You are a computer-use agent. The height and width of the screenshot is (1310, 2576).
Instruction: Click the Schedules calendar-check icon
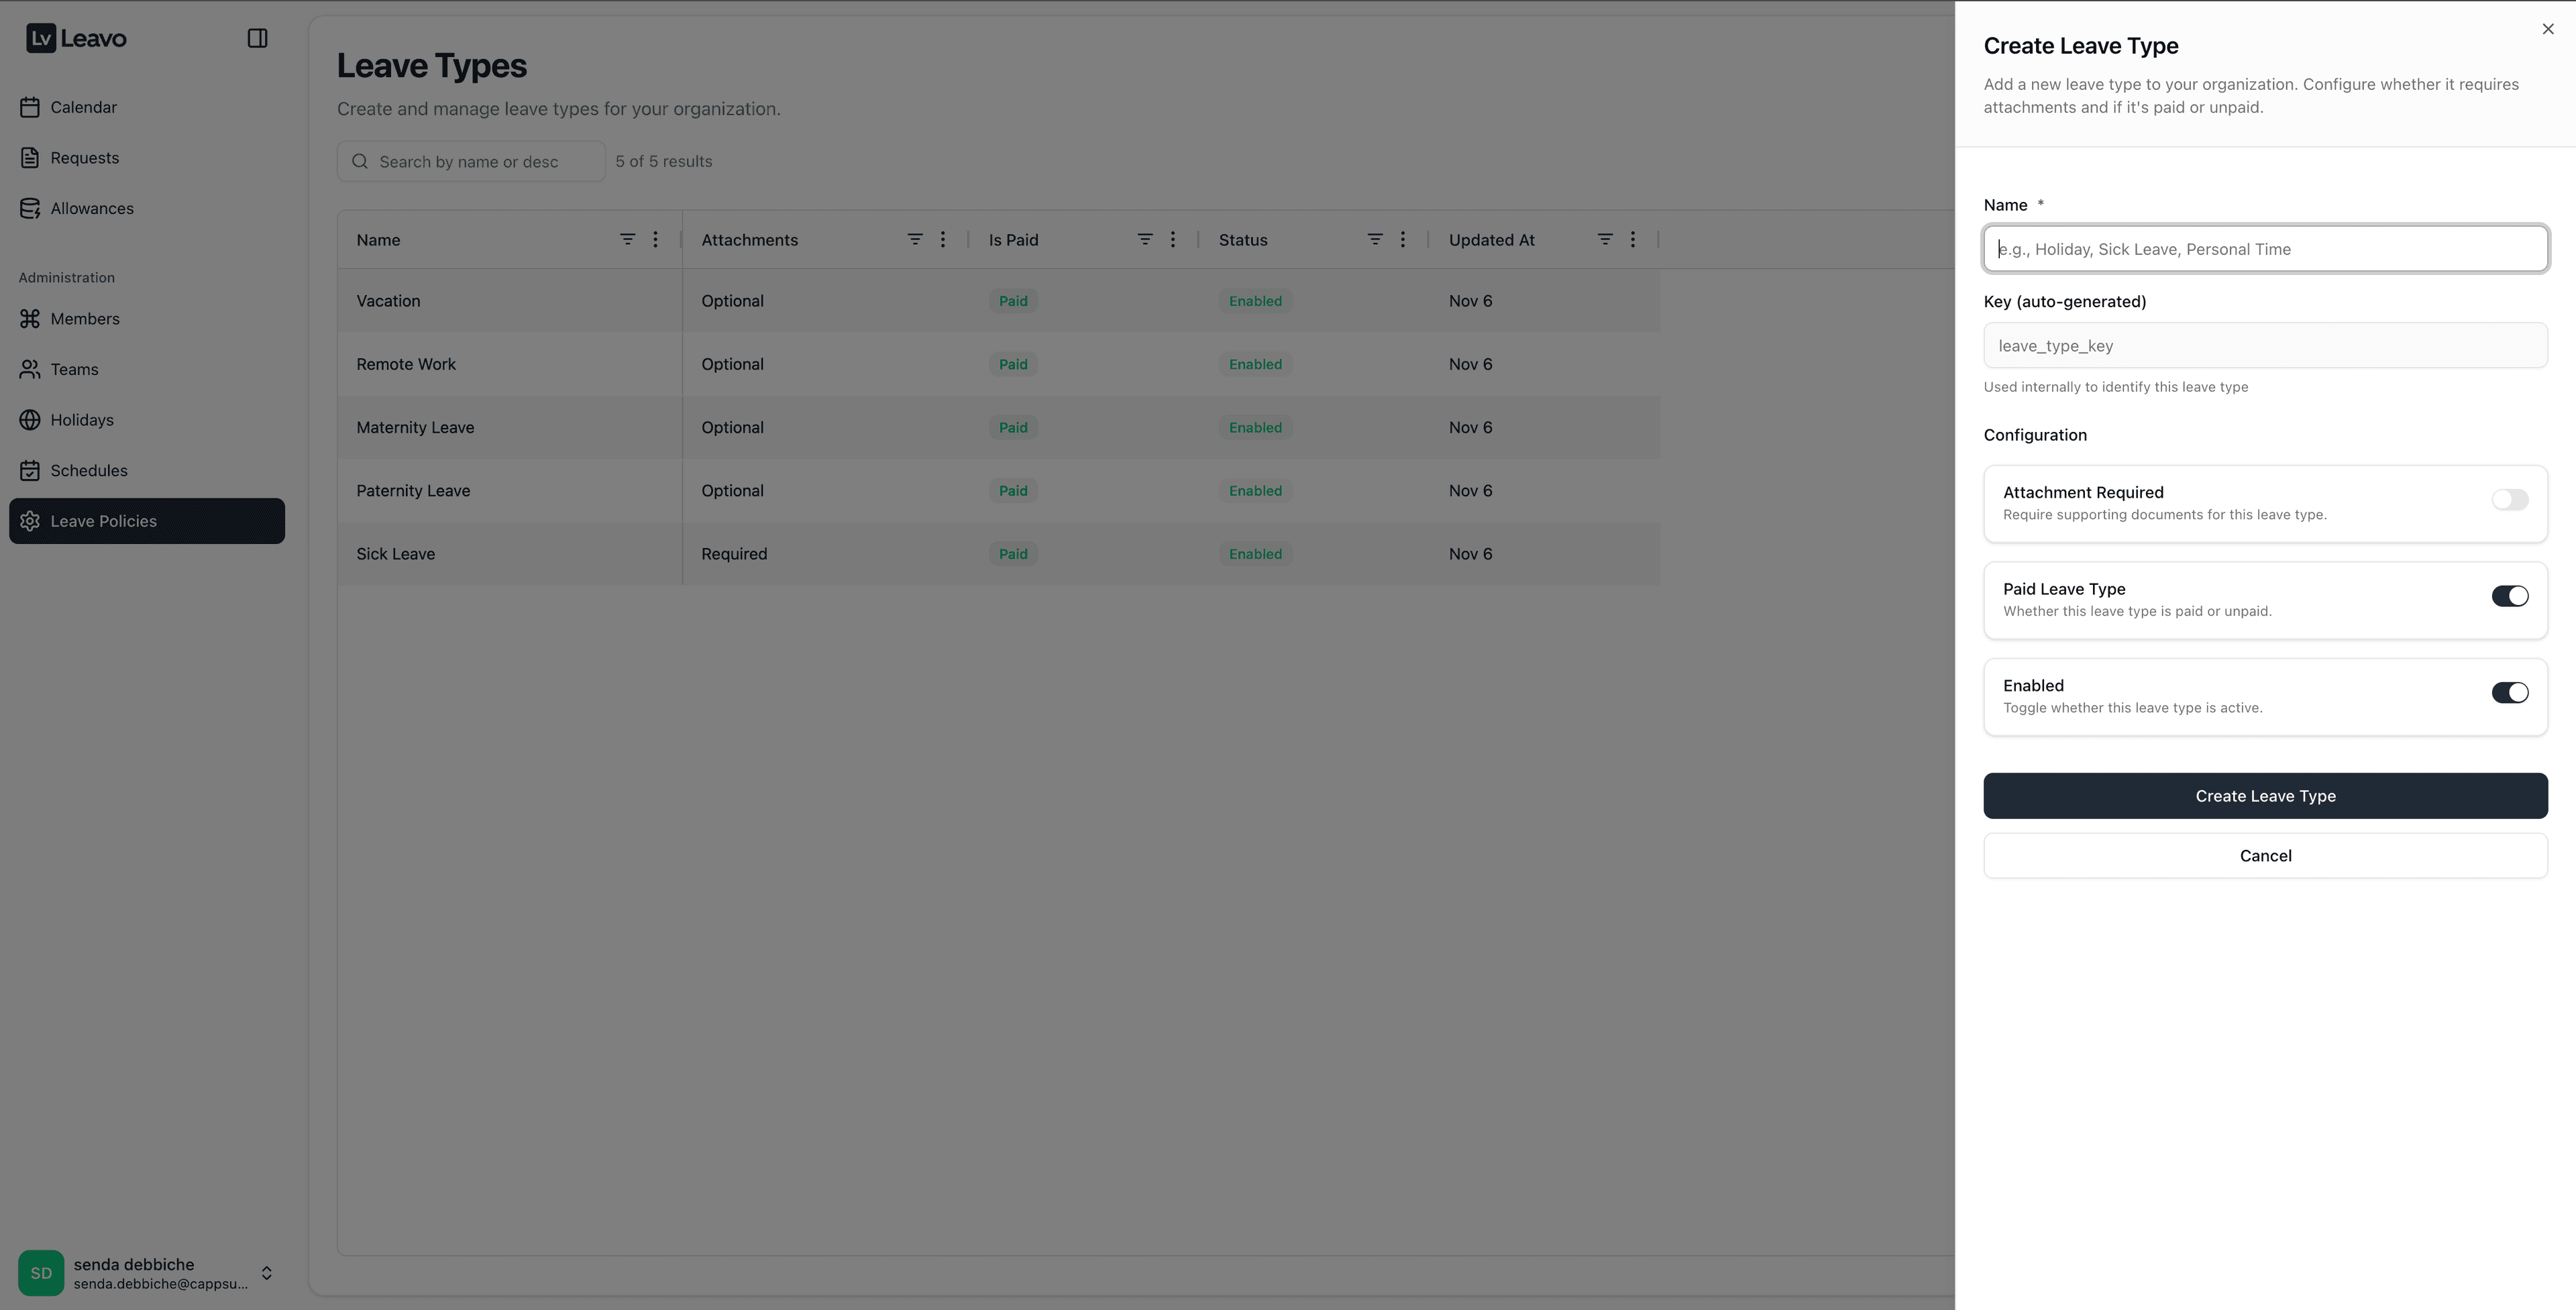30,470
